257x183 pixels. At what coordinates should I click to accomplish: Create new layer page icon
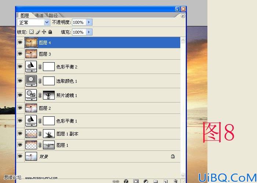[x=166, y=181]
